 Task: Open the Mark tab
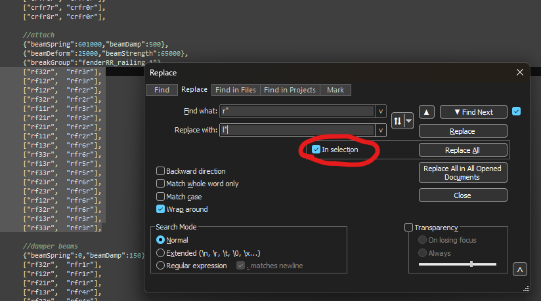pyautogui.click(x=335, y=90)
